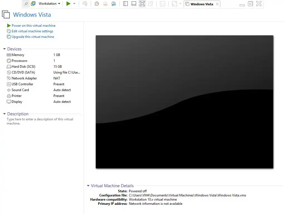The image size is (285, 214).
Task: Select the USB Controller device
Action: point(44,84)
